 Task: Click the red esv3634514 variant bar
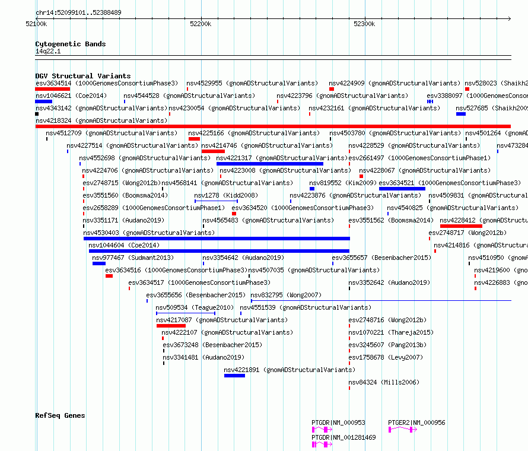point(53,89)
